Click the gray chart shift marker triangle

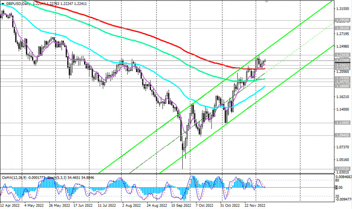267,2
